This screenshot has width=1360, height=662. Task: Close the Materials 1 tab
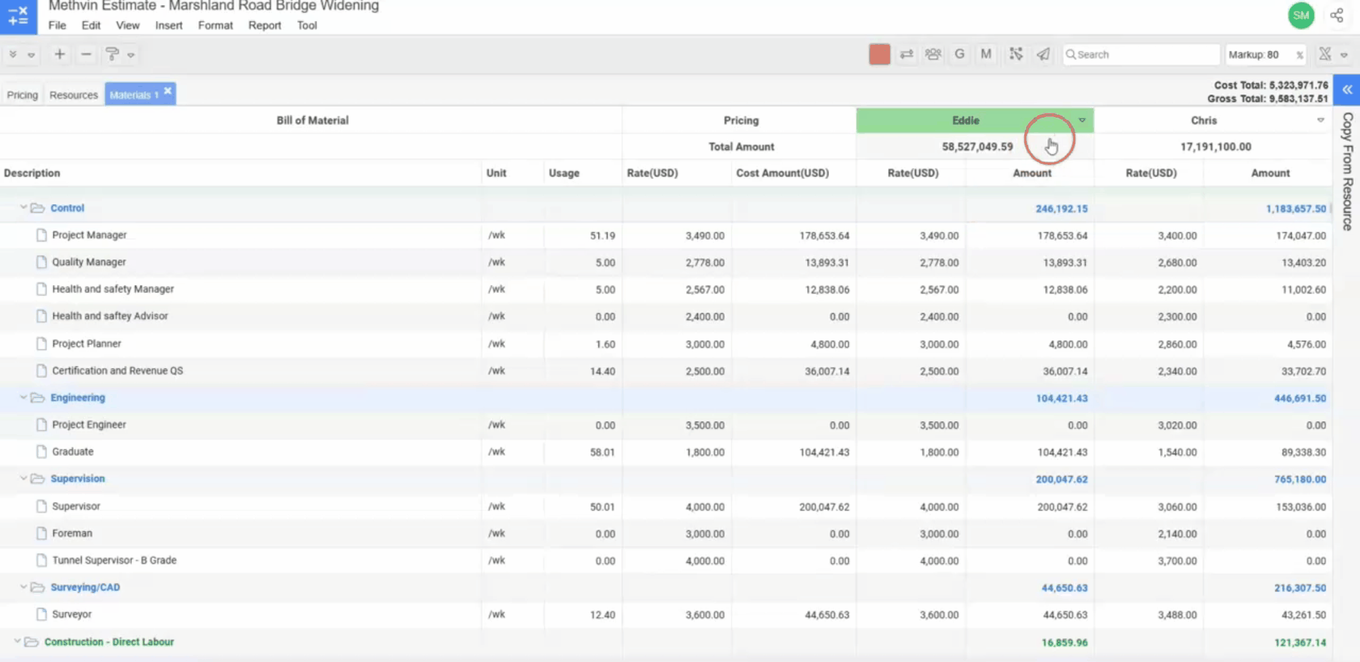pos(168,91)
